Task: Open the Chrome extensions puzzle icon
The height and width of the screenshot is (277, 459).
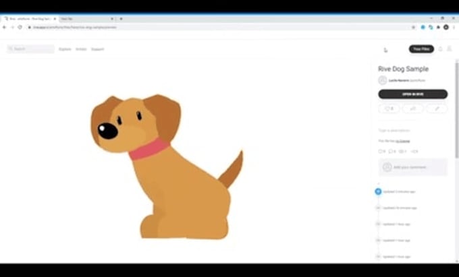Action: coord(439,27)
